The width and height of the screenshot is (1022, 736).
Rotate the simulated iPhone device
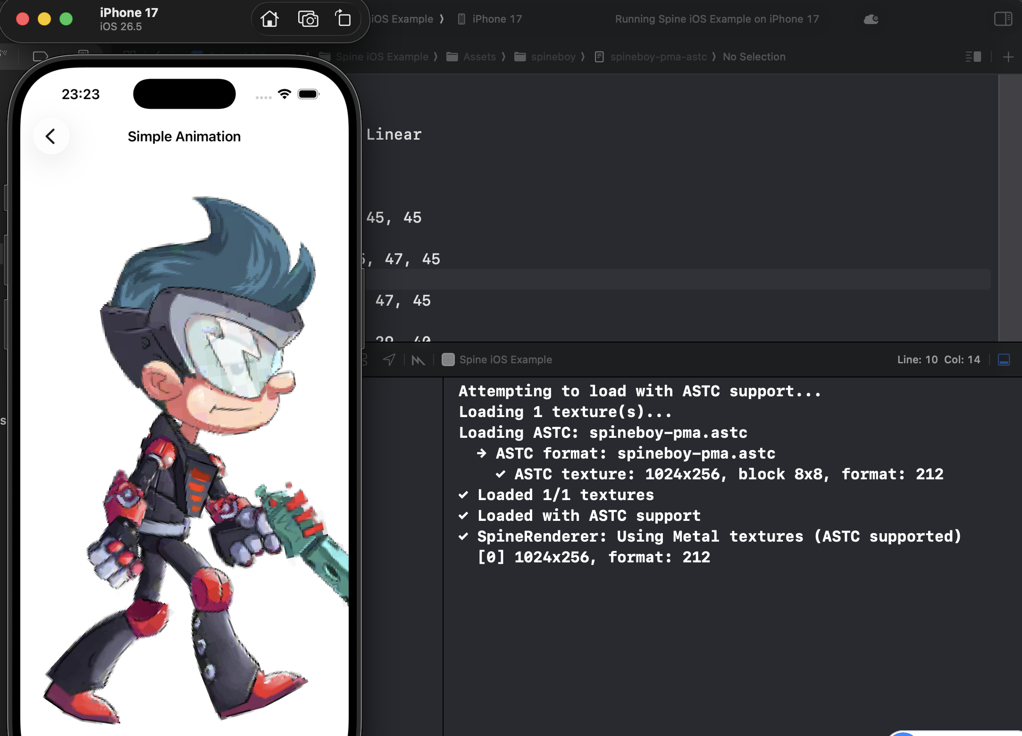[x=343, y=19]
